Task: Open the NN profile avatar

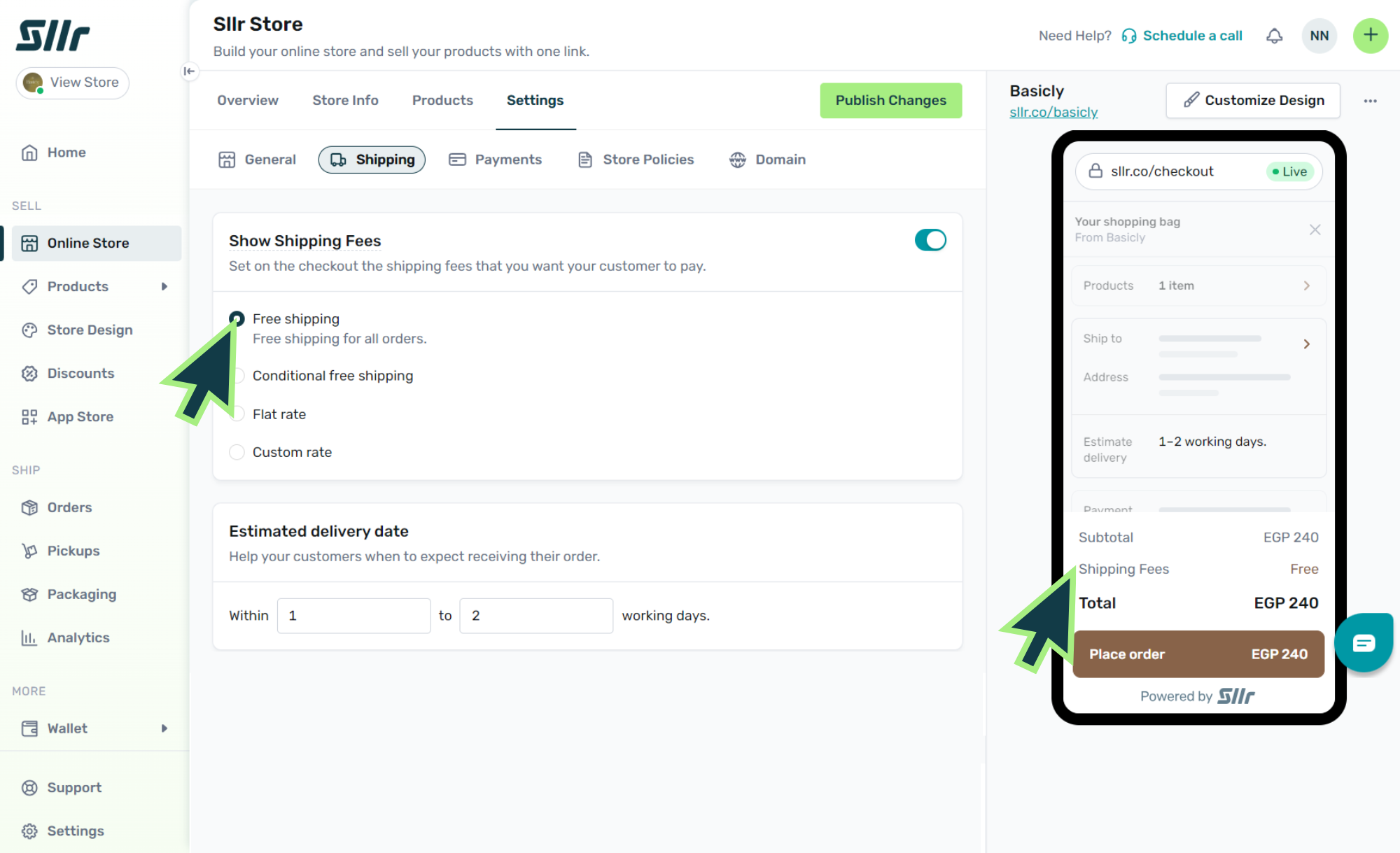Action: tap(1319, 36)
